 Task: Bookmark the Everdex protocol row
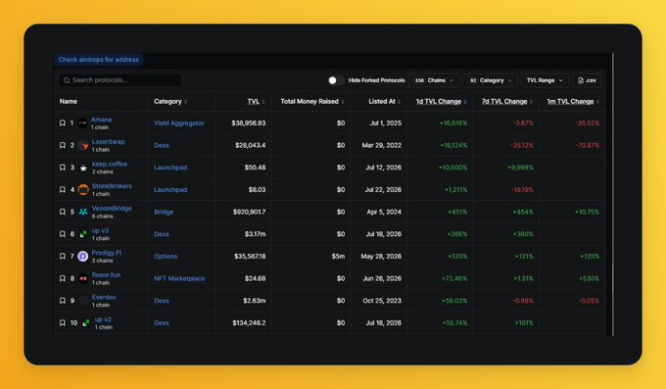click(63, 301)
